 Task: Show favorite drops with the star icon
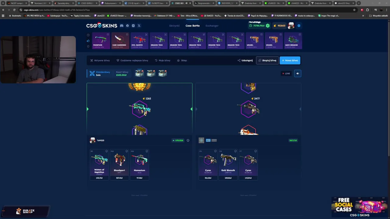coord(88,46)
